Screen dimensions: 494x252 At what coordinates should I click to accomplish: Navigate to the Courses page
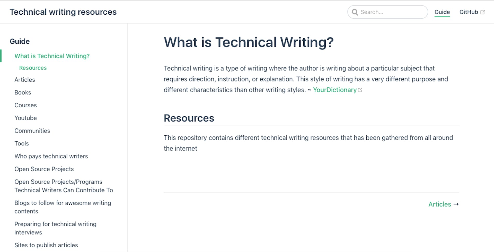(x=25, y=105)
